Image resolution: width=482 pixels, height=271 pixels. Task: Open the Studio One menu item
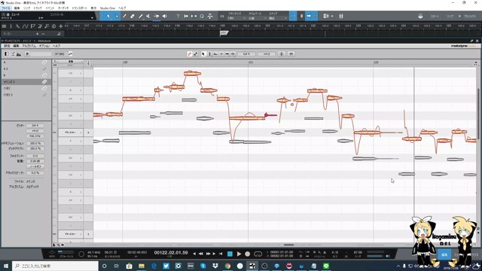(x=107, y=8)
